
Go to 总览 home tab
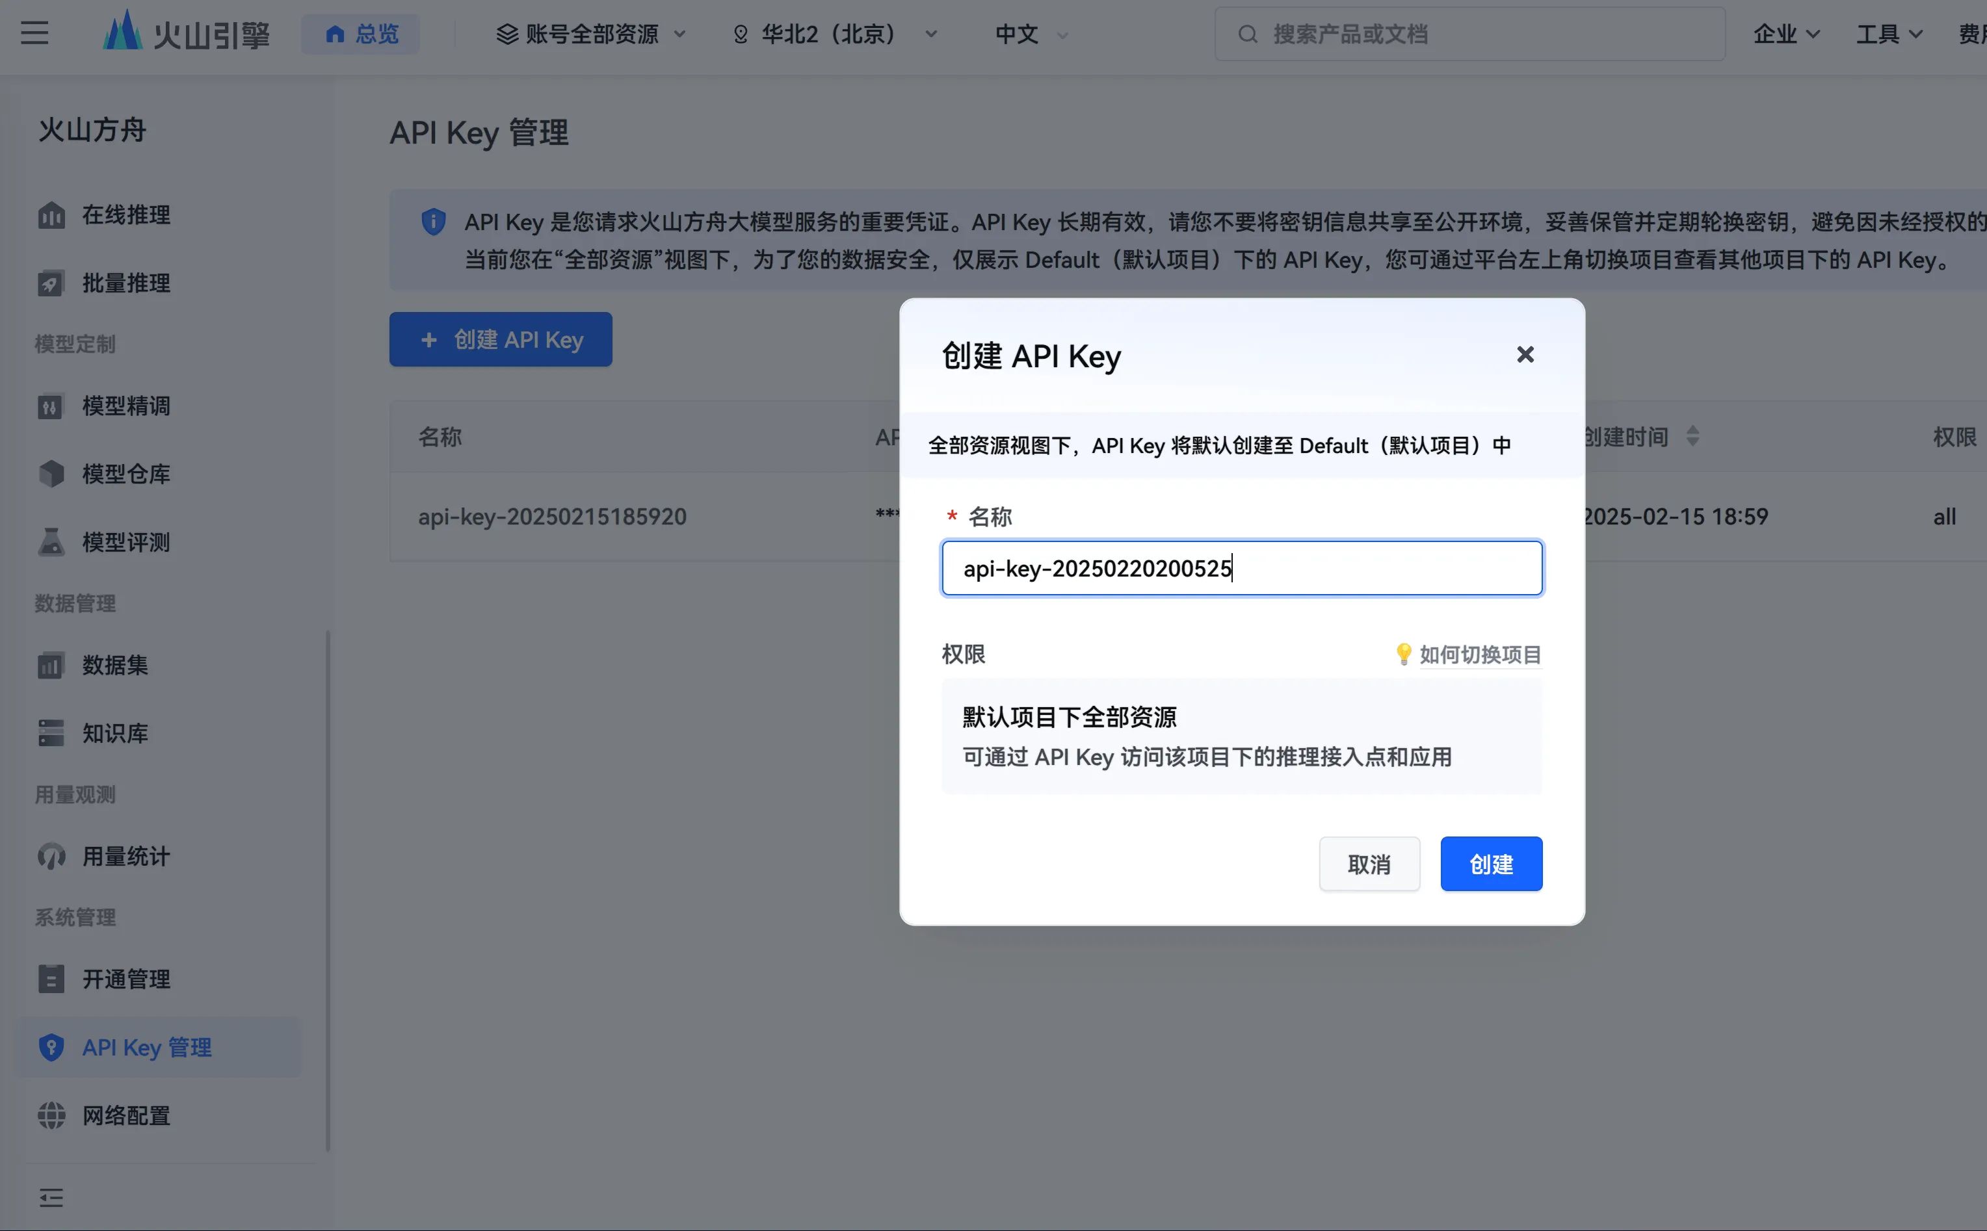point(361,34)
